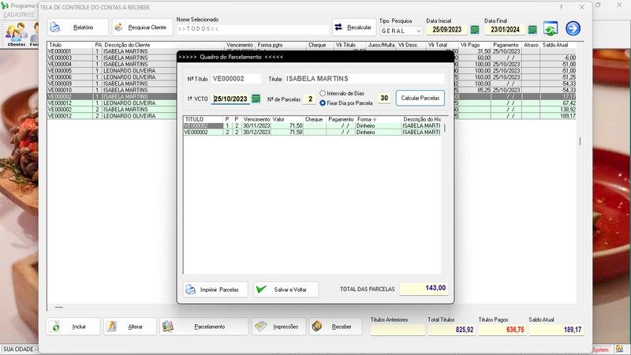This screenshot has height=355, width=631.
Task: Open the CADASTROS menu
Action: coord(19,15)
